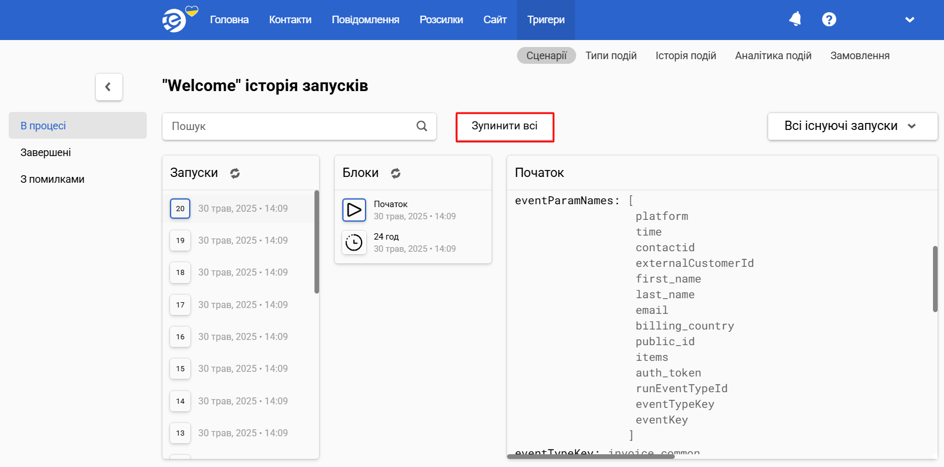Viewport: 944px width, 467px height.
Task: Click the Запуски list vertical scrollbar
Action: 317,242
